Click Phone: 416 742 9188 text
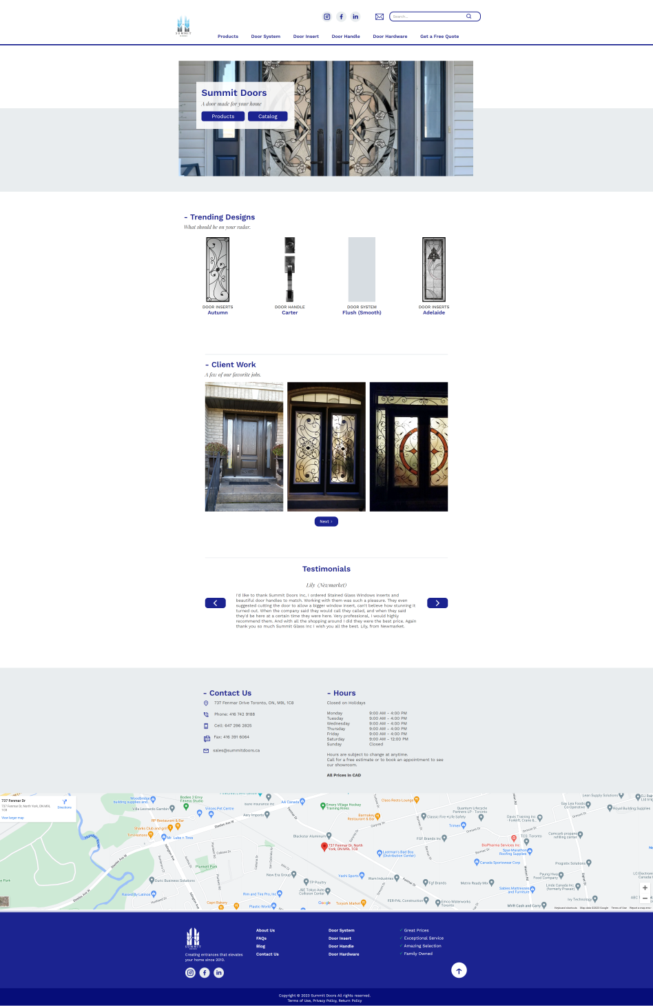The width and height of the screenshot is (653, 1006). [x=234, y=714]
